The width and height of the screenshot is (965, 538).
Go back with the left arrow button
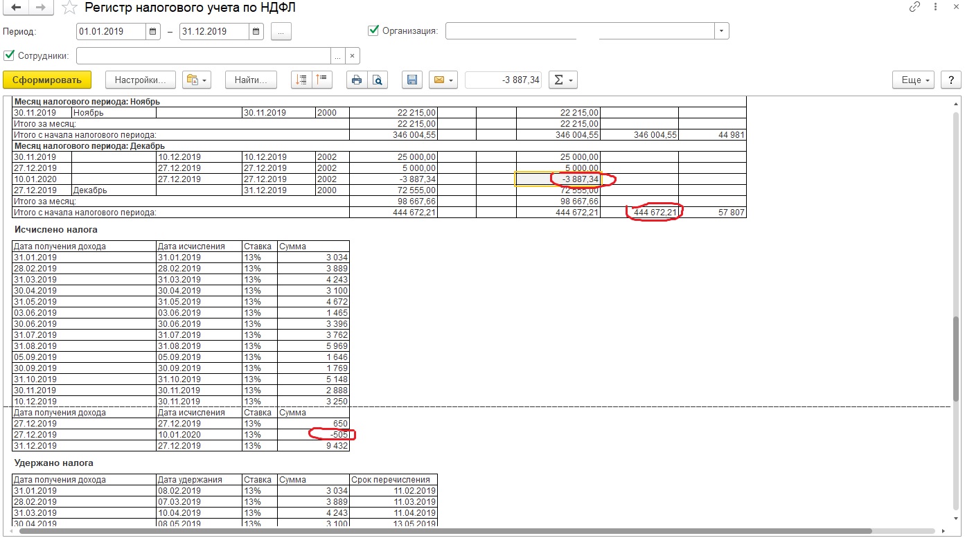click(15, 8)
